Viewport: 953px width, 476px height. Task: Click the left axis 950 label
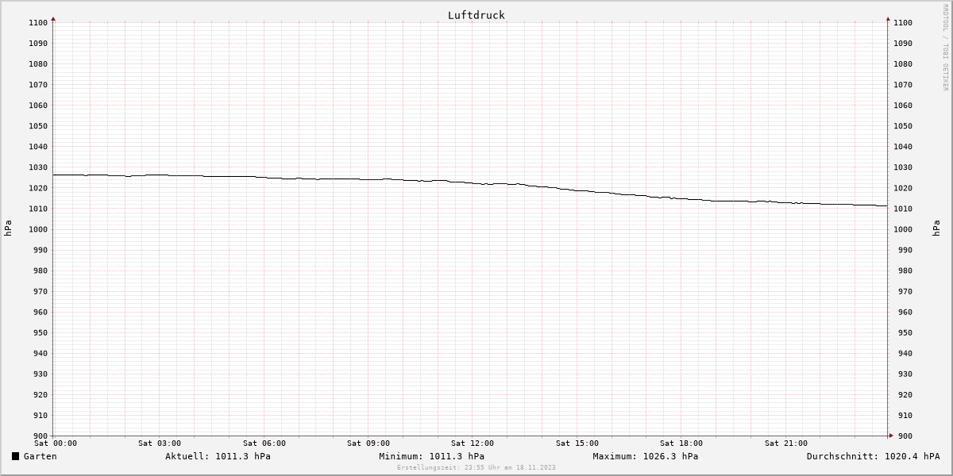[x=41, y=332]
